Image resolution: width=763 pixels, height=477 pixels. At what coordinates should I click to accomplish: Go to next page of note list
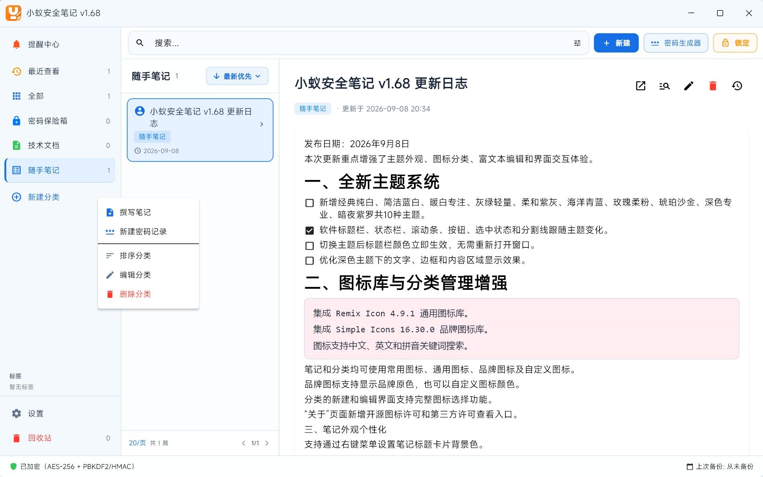click(x=267, y=443)
